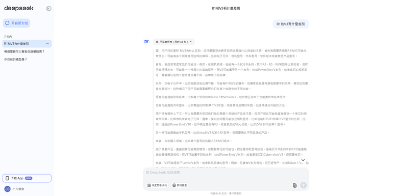Click the '7 天内' section label
The height and width of the screenshot is (196, 398).
tap(8, 37)
